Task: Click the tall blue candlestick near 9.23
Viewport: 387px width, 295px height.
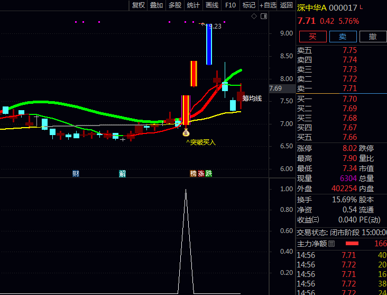Action: (x=209, y=44)
